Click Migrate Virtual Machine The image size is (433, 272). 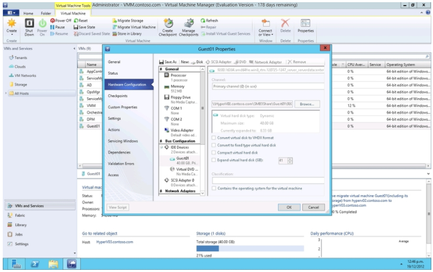(134, 27)
